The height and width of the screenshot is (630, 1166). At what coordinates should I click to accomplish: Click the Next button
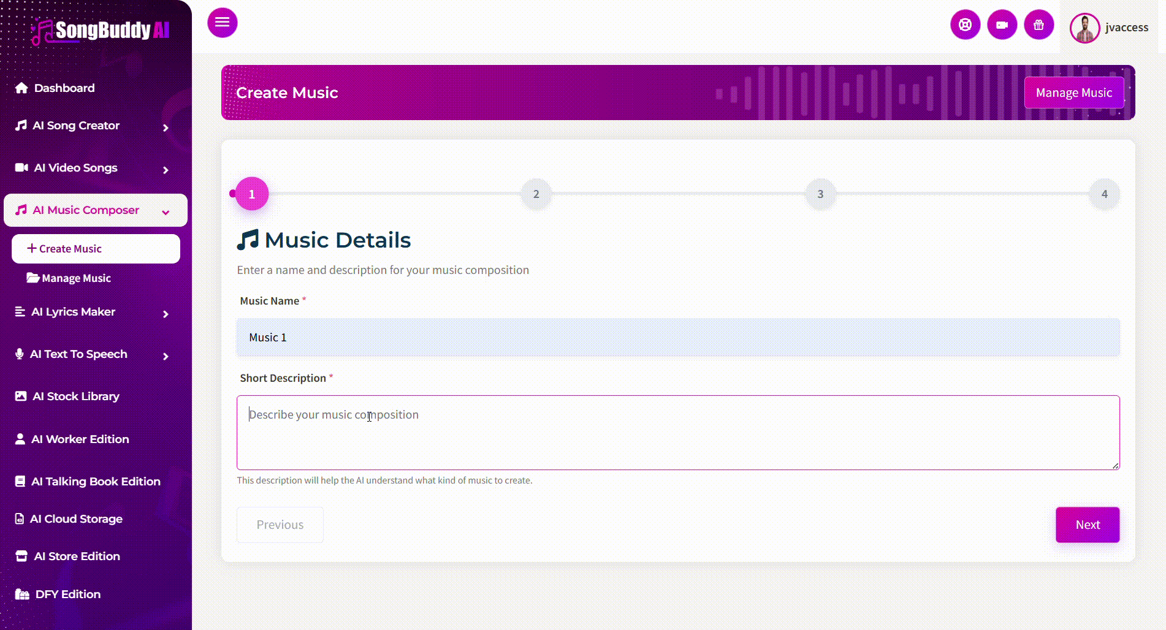point(1087,525)
